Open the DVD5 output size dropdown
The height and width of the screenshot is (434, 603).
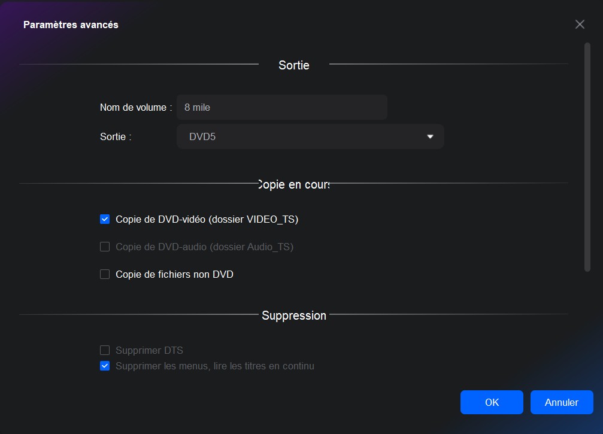point(310,136)
